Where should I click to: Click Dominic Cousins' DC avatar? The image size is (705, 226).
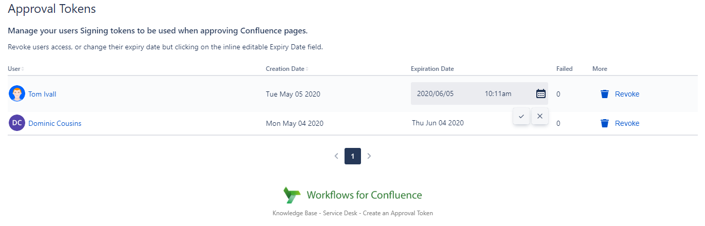click(x=17, y=123)
